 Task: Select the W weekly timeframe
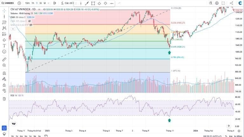(41, 3)
